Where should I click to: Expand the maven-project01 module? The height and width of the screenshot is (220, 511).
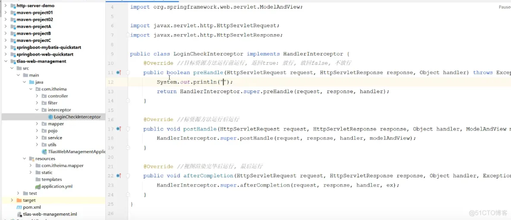click(x=6, y=13)
